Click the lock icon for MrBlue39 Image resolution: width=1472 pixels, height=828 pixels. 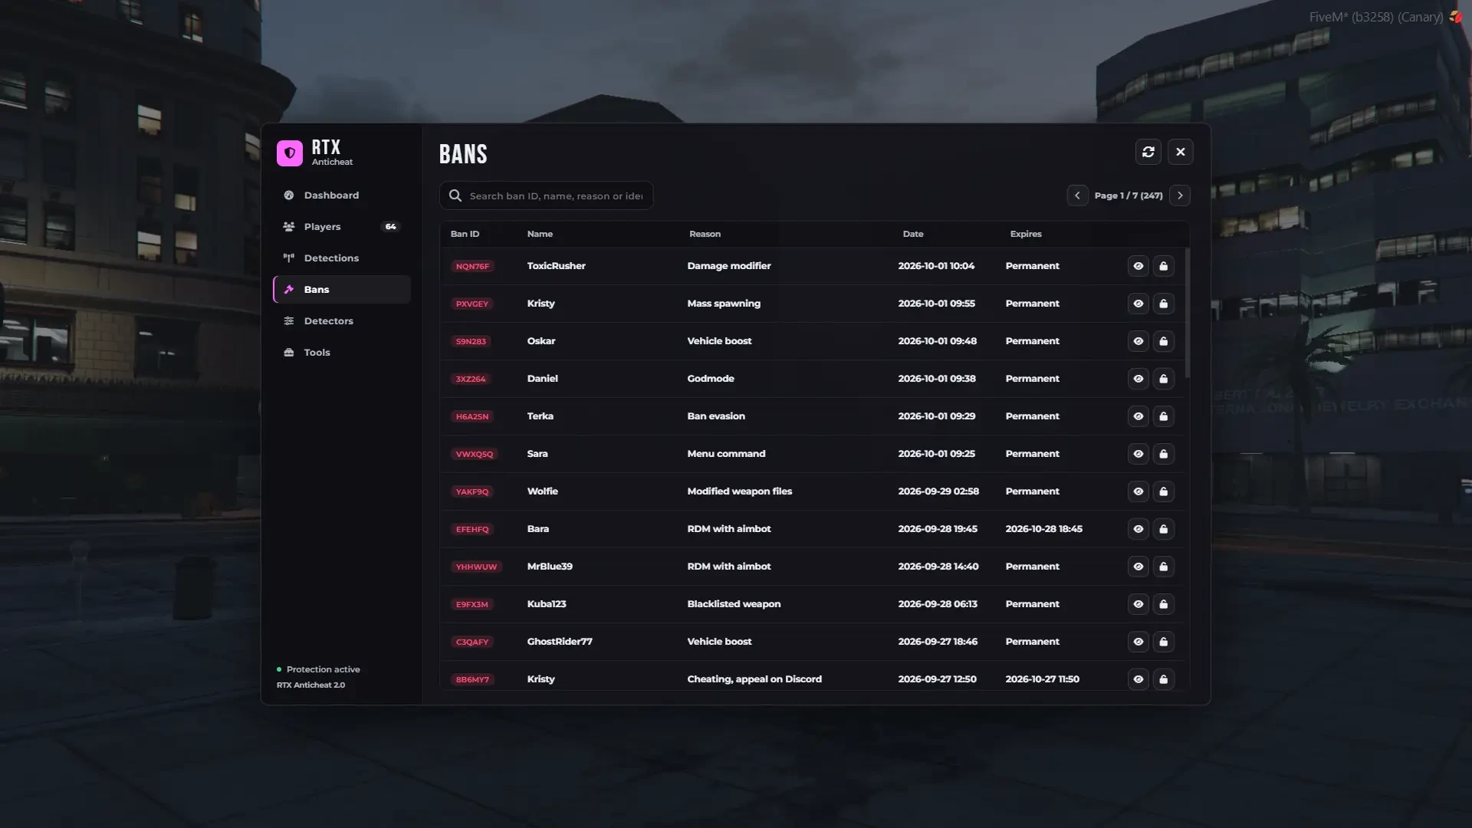1163,567
